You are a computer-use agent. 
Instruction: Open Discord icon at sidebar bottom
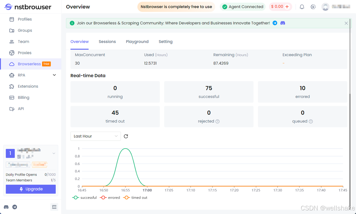(6, 207)
